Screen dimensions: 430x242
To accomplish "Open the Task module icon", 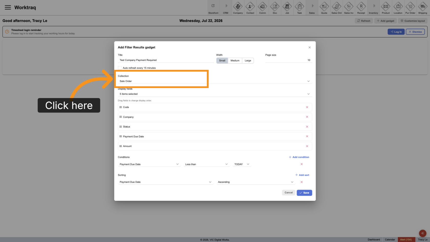I will coord(299,8).
